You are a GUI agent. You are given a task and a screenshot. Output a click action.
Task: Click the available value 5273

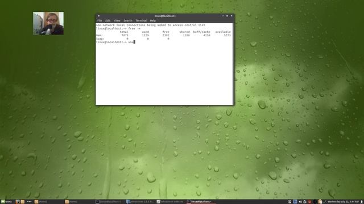click(x=227, y=35)
